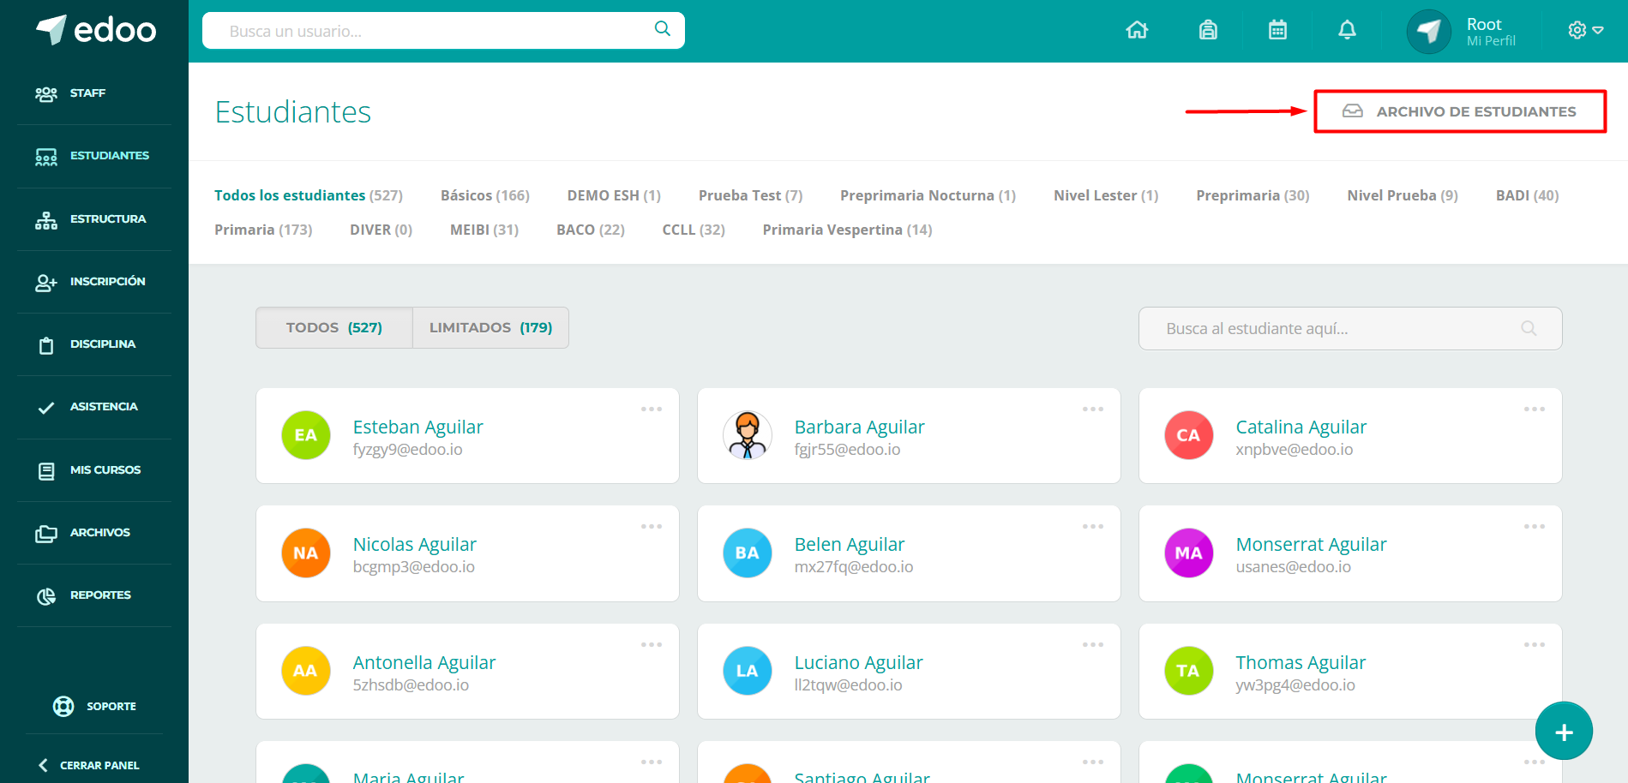The image size is (1628, 783).
Task: Click Cerrar Panel to collapse sidebar
Action: (x=89, y=765)
